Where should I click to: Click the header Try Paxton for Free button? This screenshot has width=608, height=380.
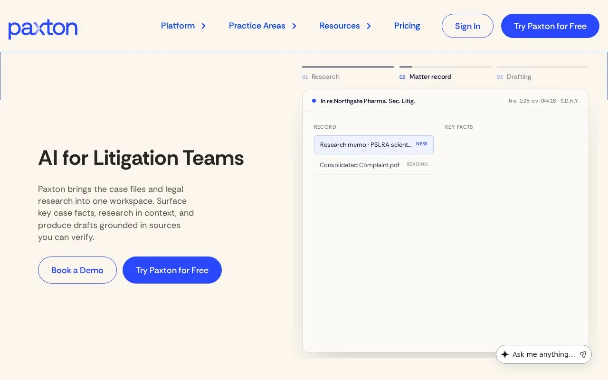(550, 26)
